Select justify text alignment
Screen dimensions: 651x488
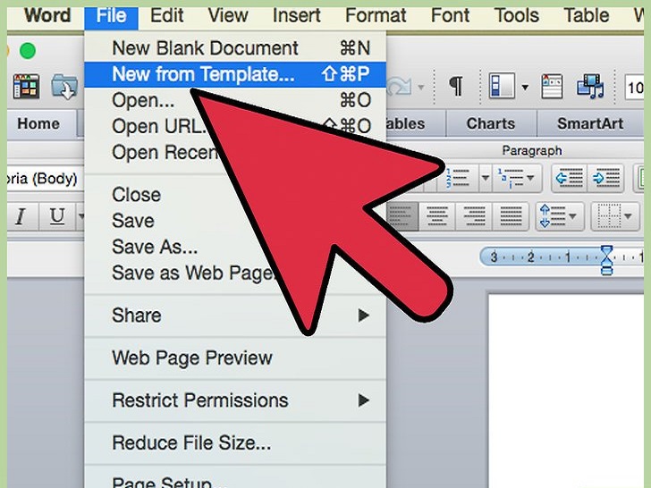point(511,216)
